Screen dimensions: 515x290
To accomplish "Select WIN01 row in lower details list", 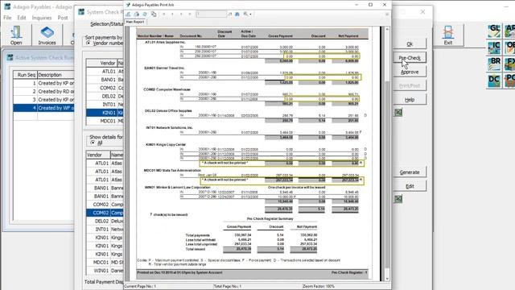I will tap(105, 271).
